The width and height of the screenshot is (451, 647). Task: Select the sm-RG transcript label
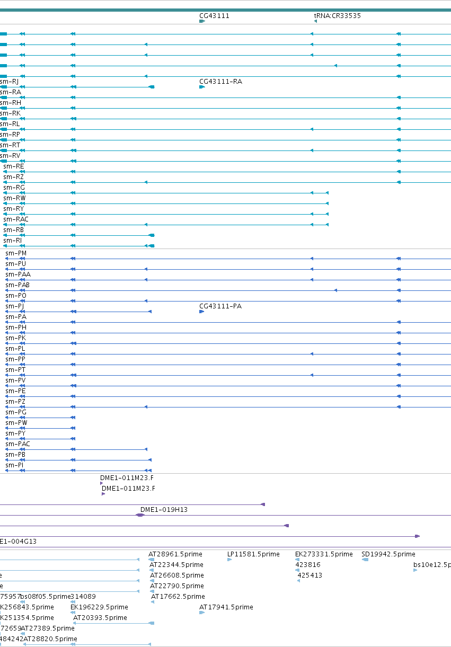(x=14, y=188)
